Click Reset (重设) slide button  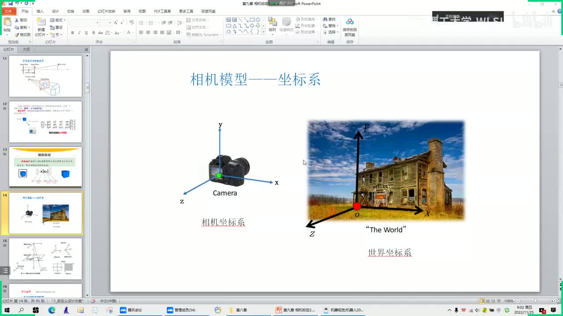pyautogui.click(x=56, y=27)
